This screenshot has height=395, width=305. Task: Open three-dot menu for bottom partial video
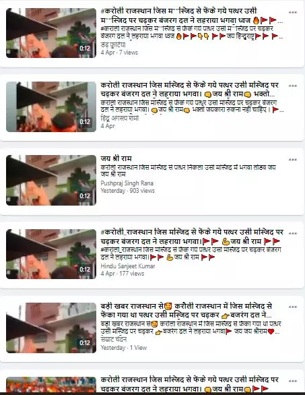click(292, 381)
